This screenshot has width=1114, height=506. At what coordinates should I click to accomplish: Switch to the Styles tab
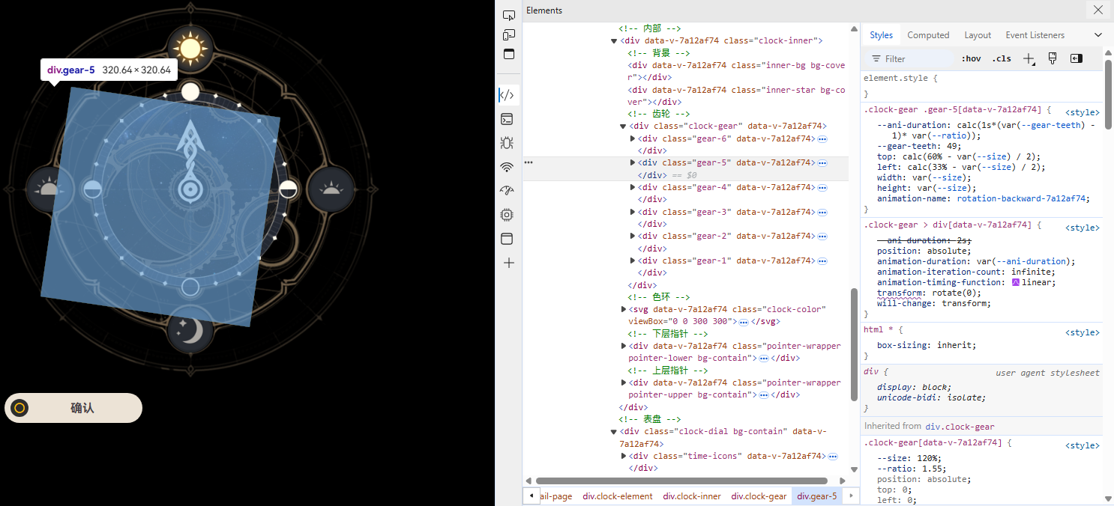pos(881,34)
